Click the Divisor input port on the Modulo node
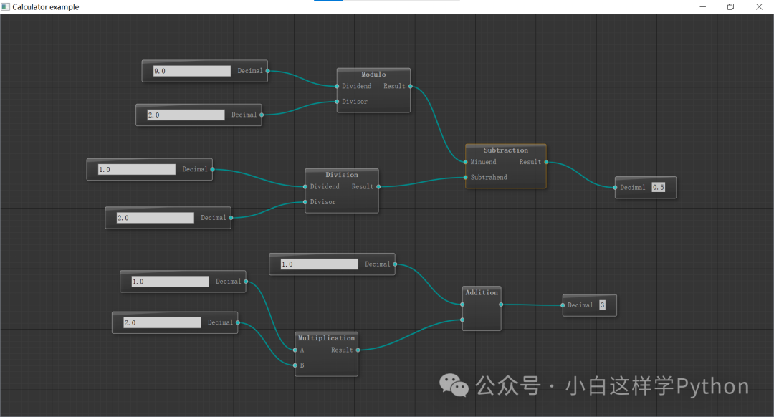774x417 pixels. pos(336,101)
